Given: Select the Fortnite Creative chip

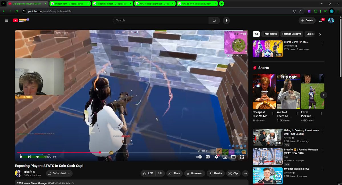Looking at the screenshot, I should (292, 34).
